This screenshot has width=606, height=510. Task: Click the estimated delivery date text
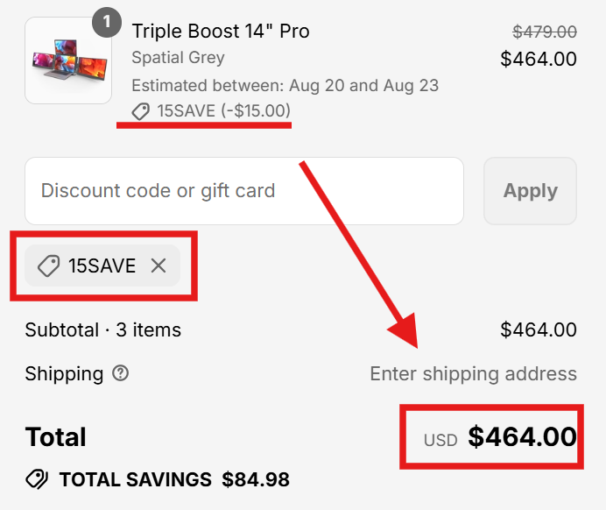pyautogui.click(x=285, y=85)
